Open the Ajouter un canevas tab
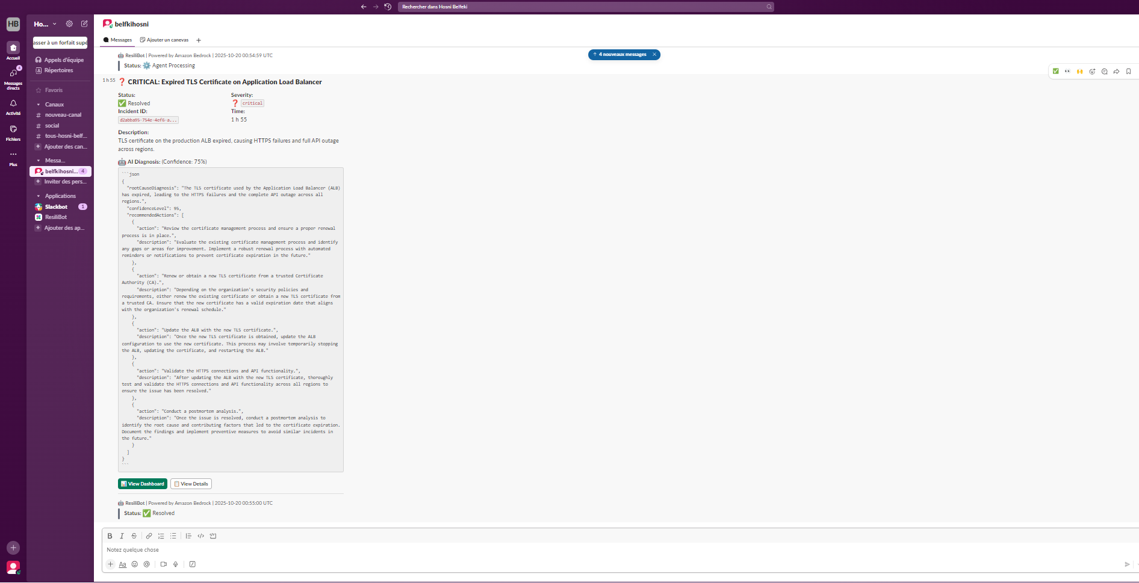 tap(164, 40)
